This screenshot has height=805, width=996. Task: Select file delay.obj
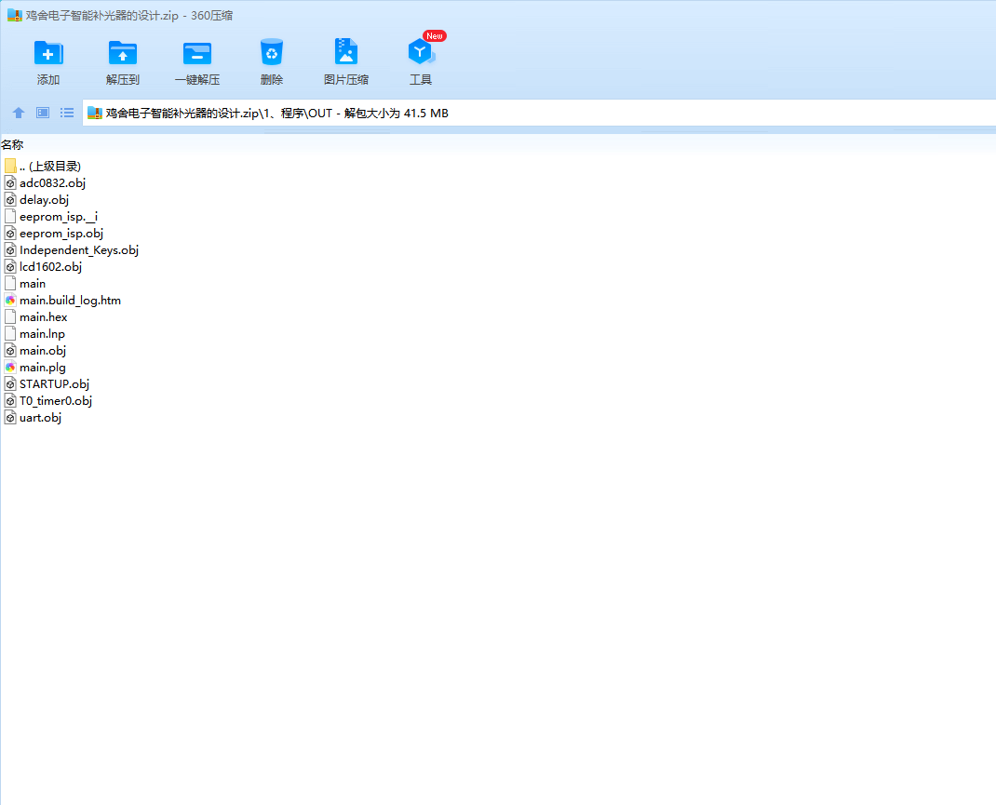pos(44,200)
